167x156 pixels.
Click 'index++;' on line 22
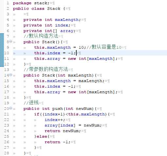pos(55,120)
